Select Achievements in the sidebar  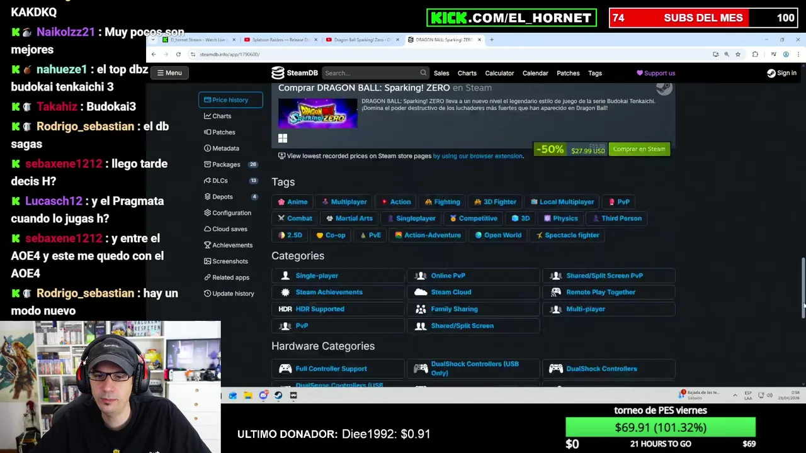pyautogui.click(x=228, y=245)
